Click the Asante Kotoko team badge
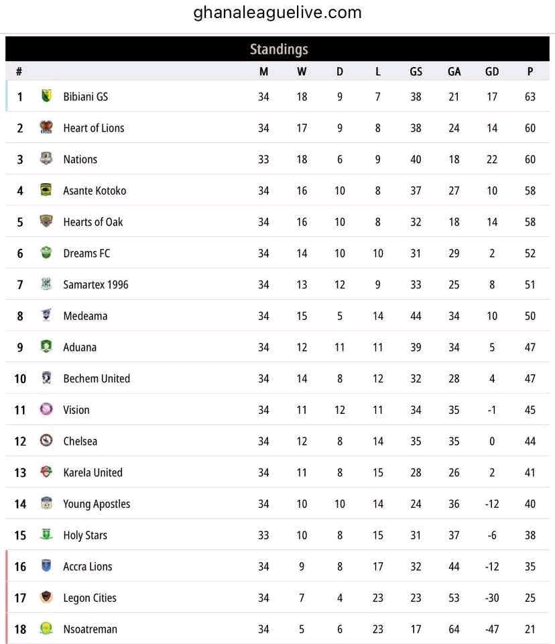This screenshot has width=555, height=644. pos(46,190)
